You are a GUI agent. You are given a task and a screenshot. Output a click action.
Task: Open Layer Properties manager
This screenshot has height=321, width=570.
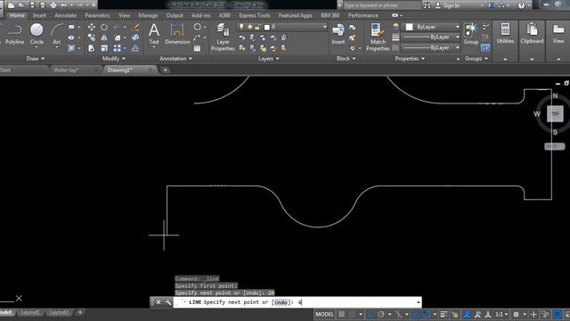223,37
